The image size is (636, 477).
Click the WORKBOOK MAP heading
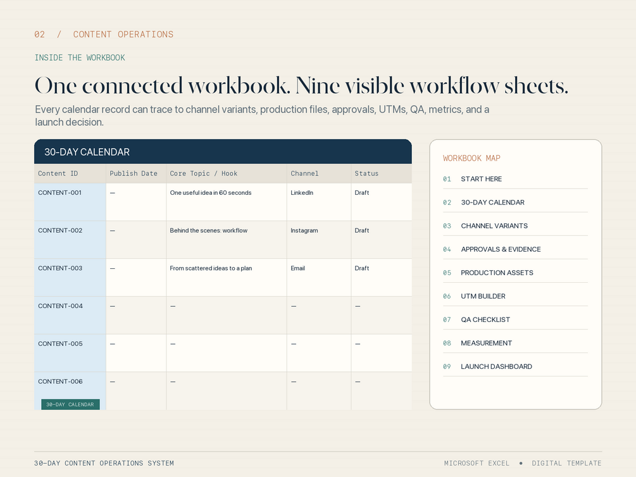pos(471,158)
